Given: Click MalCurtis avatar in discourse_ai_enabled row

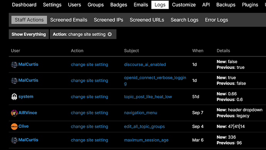Looking at the screenshot, I should coord(14,65).
